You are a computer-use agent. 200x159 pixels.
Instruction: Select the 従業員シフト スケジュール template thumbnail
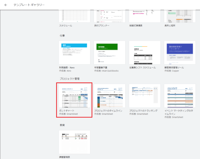tap(145, 53)
